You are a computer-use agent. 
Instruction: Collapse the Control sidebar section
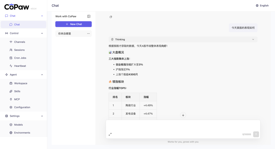pyautogui.click(x=42, y=33)
